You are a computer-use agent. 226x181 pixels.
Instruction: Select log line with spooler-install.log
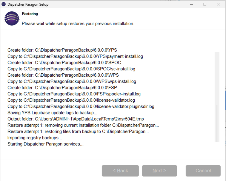coord(74,94)
